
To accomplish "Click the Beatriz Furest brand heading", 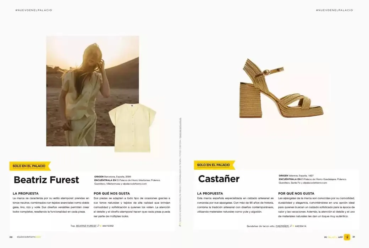I will (x=46, y=180).
